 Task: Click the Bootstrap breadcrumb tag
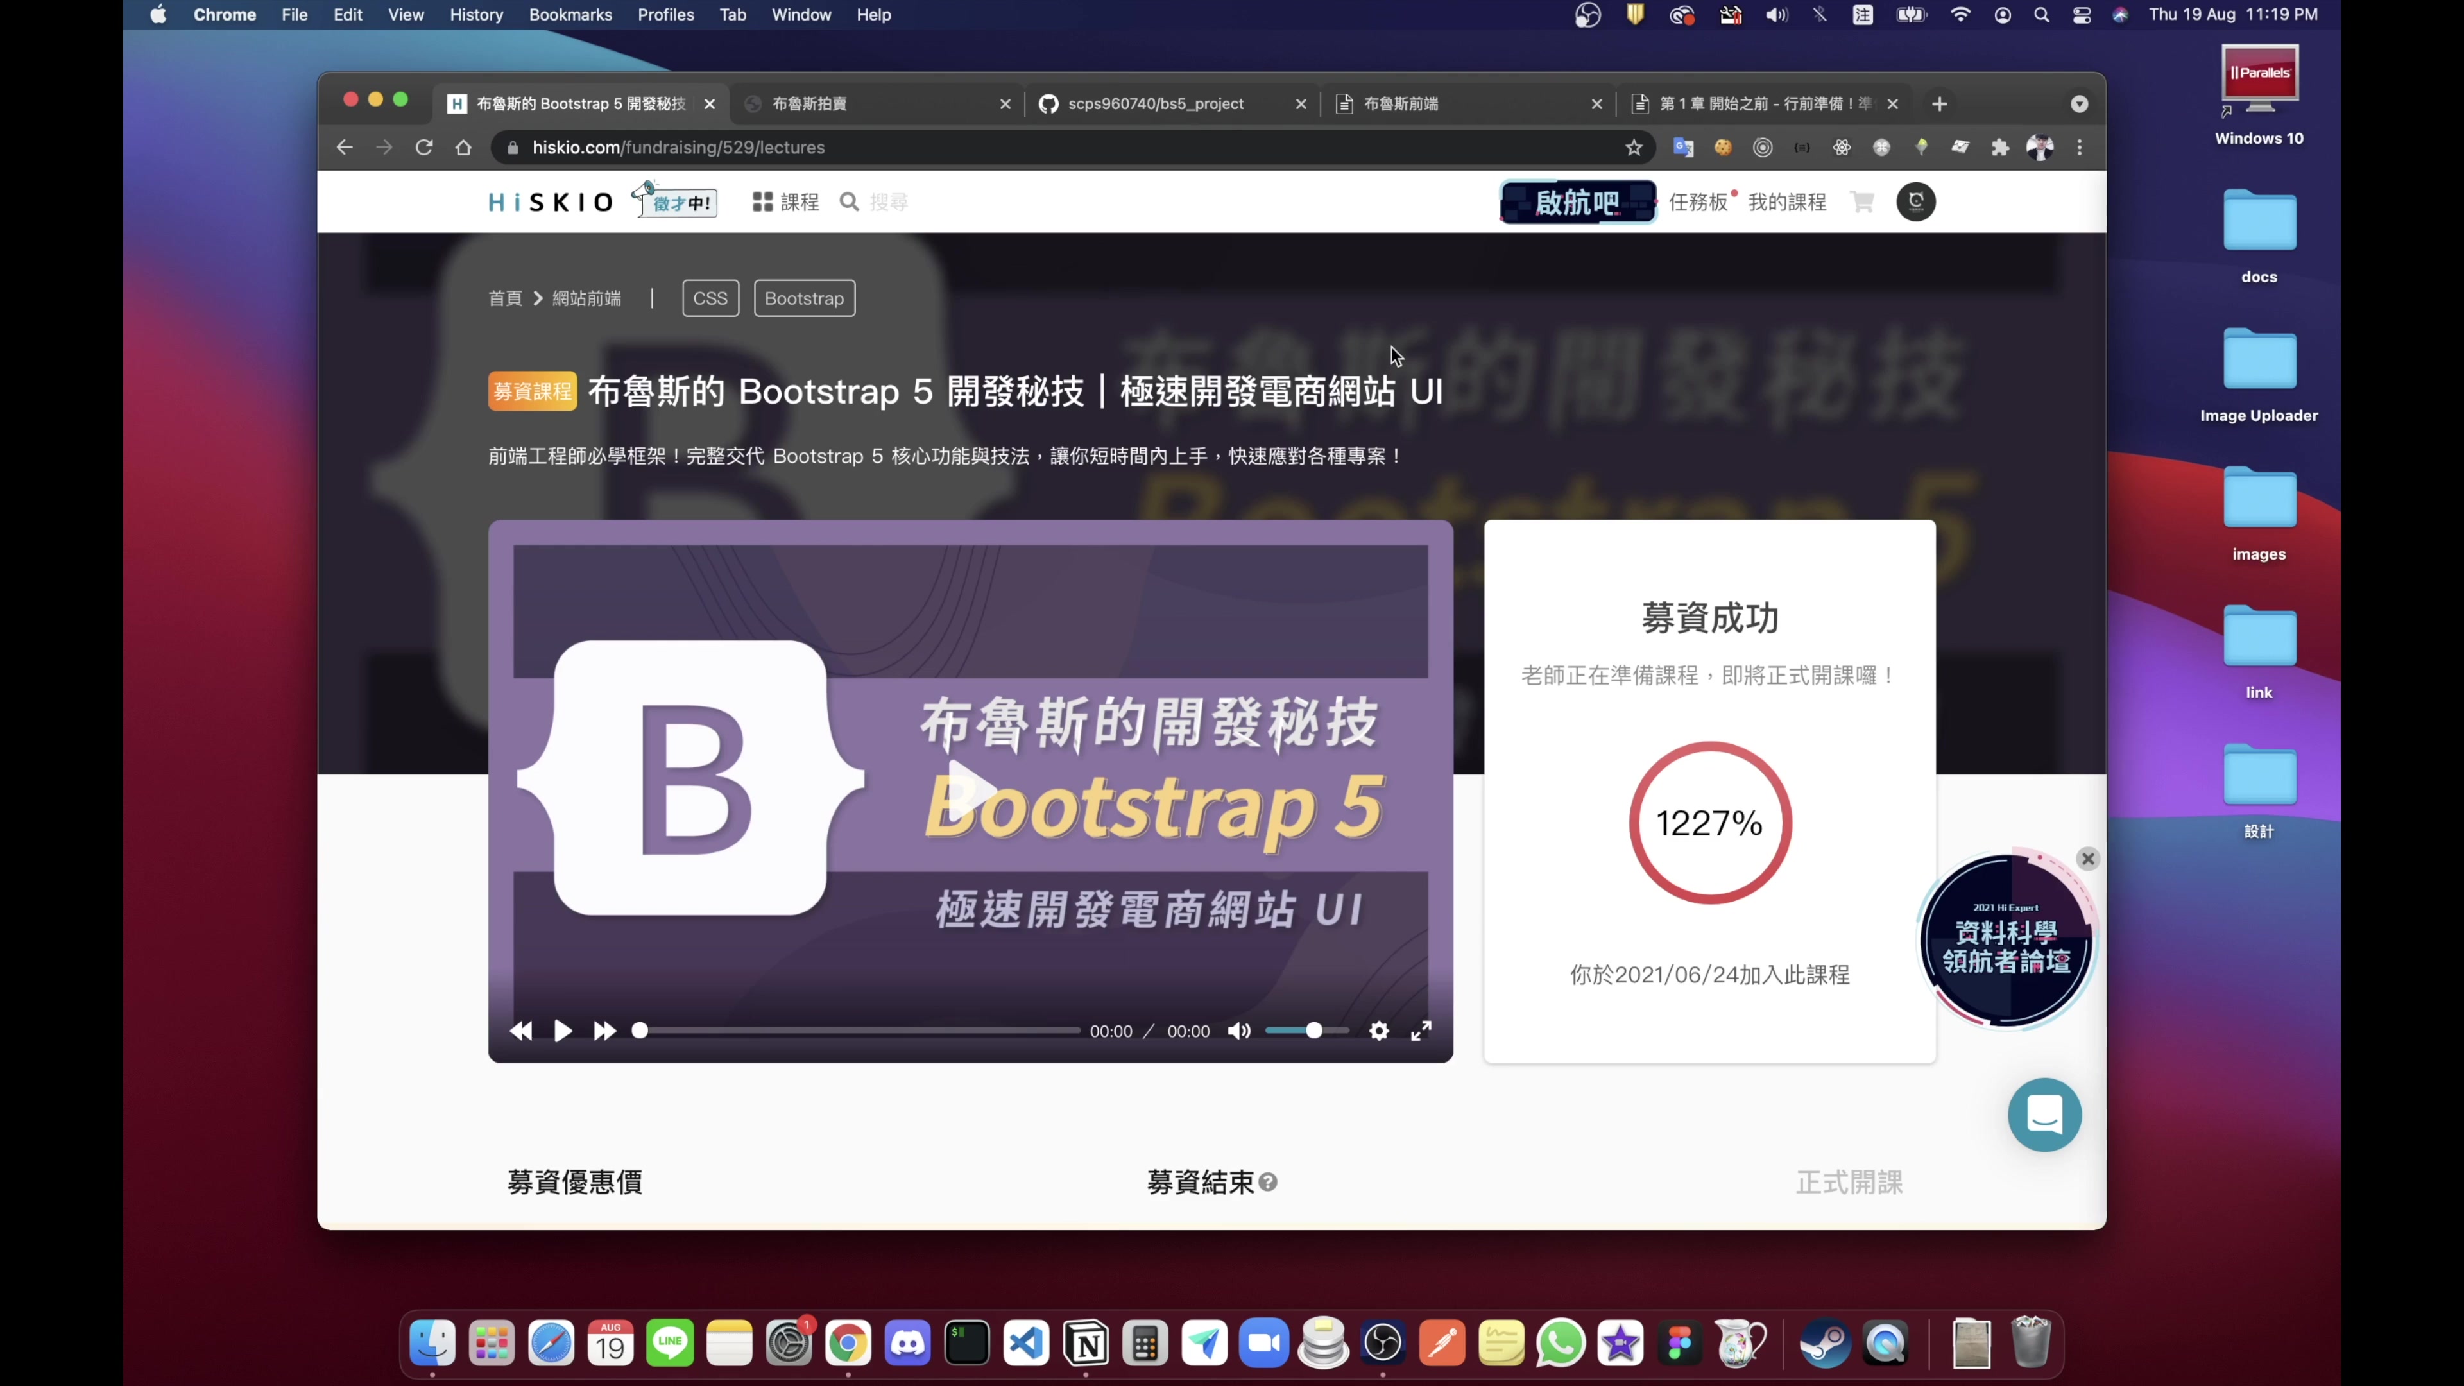(803, 298)
